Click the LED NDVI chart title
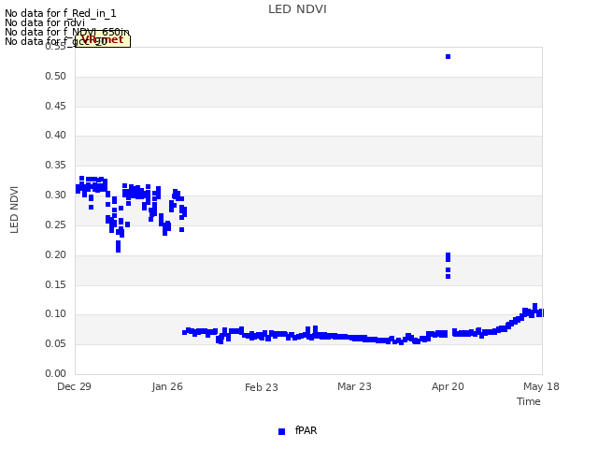This screenshot has width=598, height=449. pos(297,9)
